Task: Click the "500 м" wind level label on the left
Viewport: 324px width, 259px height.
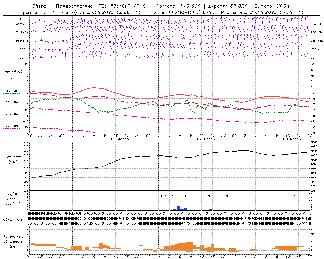Action: 24,49
